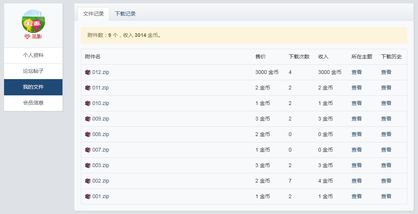Image resolution: width=418 pixels, height=214 pixels.
Task: View 下载历史 for 011.zip
Action: tap(386, 88)
